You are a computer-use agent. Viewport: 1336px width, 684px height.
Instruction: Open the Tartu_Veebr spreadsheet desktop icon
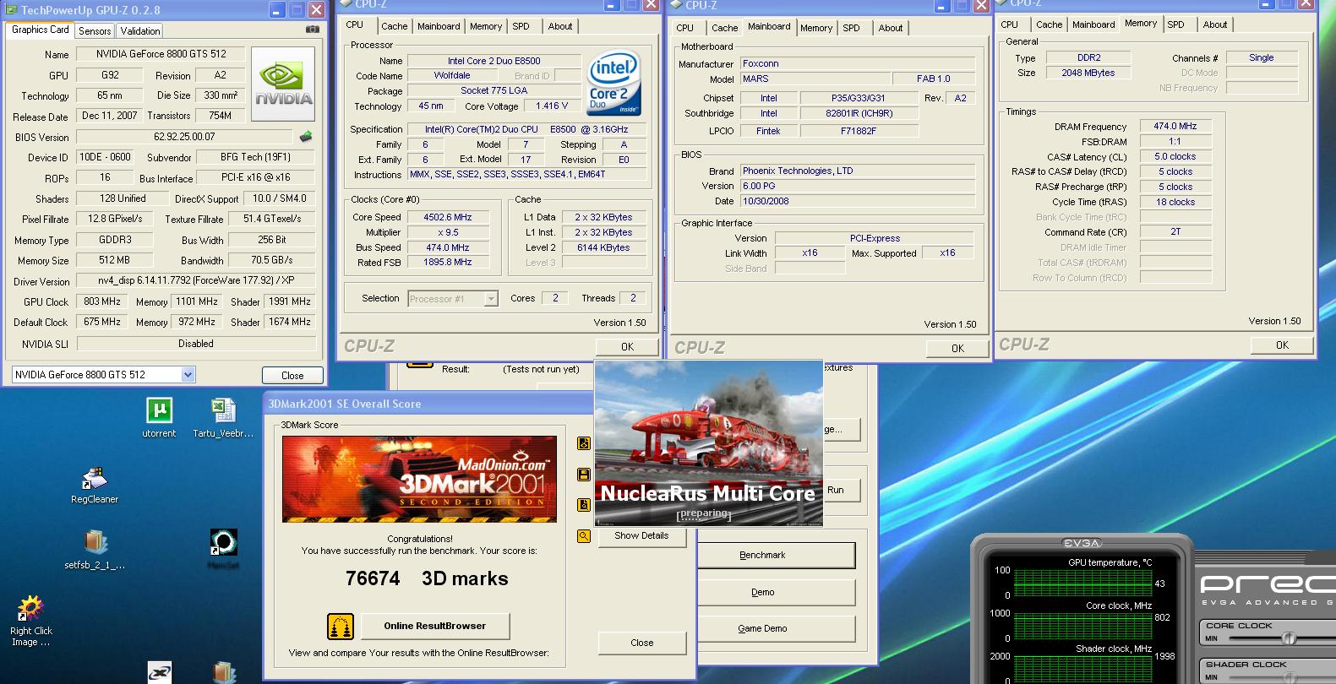[222, 417]
